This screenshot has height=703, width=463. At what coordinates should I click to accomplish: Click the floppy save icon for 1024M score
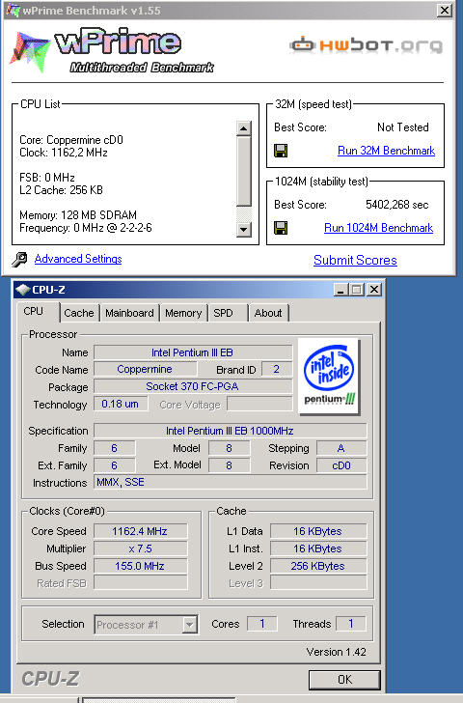pos(281,228)
